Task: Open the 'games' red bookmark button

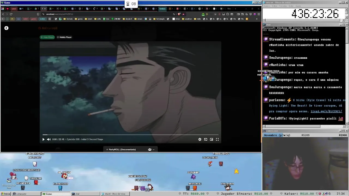Action: [34, 19]
